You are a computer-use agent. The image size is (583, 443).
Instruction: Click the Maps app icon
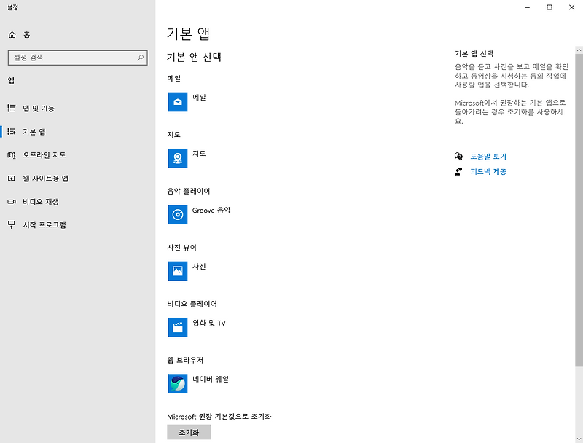(x=178, y=158)
